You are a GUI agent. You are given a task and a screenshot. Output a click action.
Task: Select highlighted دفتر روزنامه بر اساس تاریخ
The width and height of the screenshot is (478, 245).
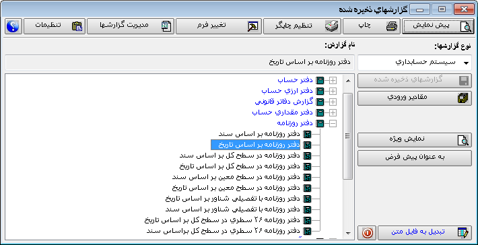pos(255,145)
